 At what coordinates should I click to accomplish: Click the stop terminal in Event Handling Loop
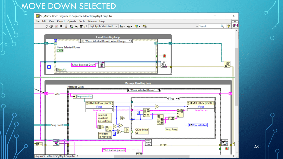coord(164,56)
